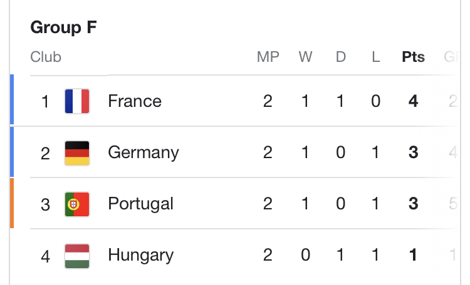Click the blue qualification marker beside France
Screen dimensions: 470x285
(x=11, y=100)
